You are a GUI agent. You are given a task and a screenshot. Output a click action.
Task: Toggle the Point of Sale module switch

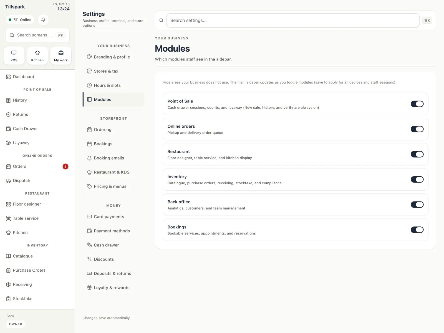click(x=417, y=104)
